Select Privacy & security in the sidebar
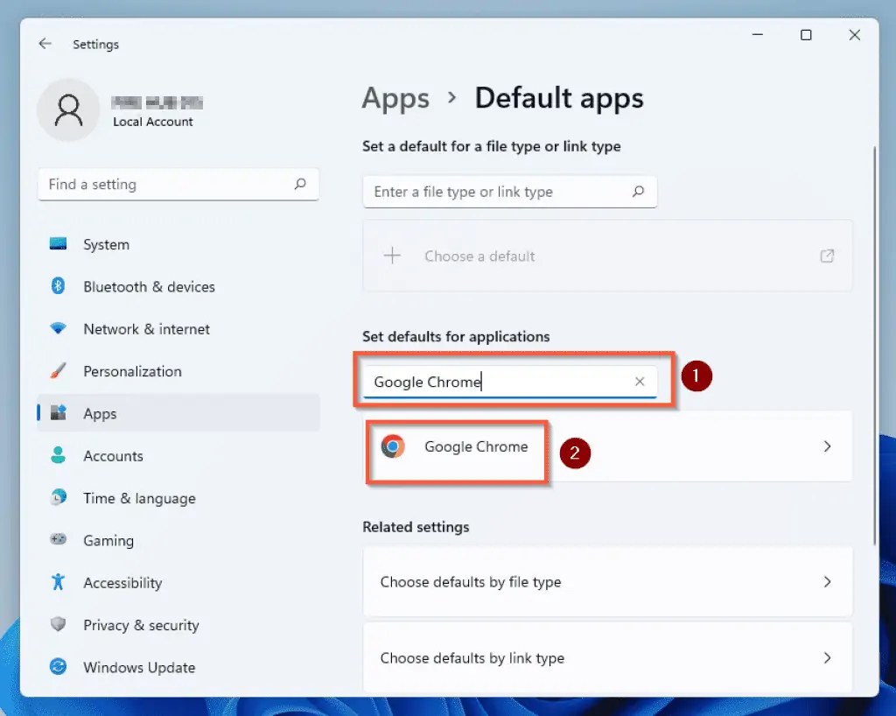896x716 pixels. coord(178,625)
